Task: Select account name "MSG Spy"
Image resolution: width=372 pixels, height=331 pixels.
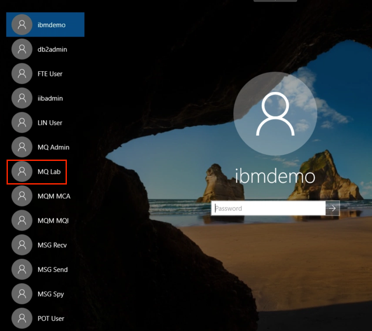Action: coord(51,294)
